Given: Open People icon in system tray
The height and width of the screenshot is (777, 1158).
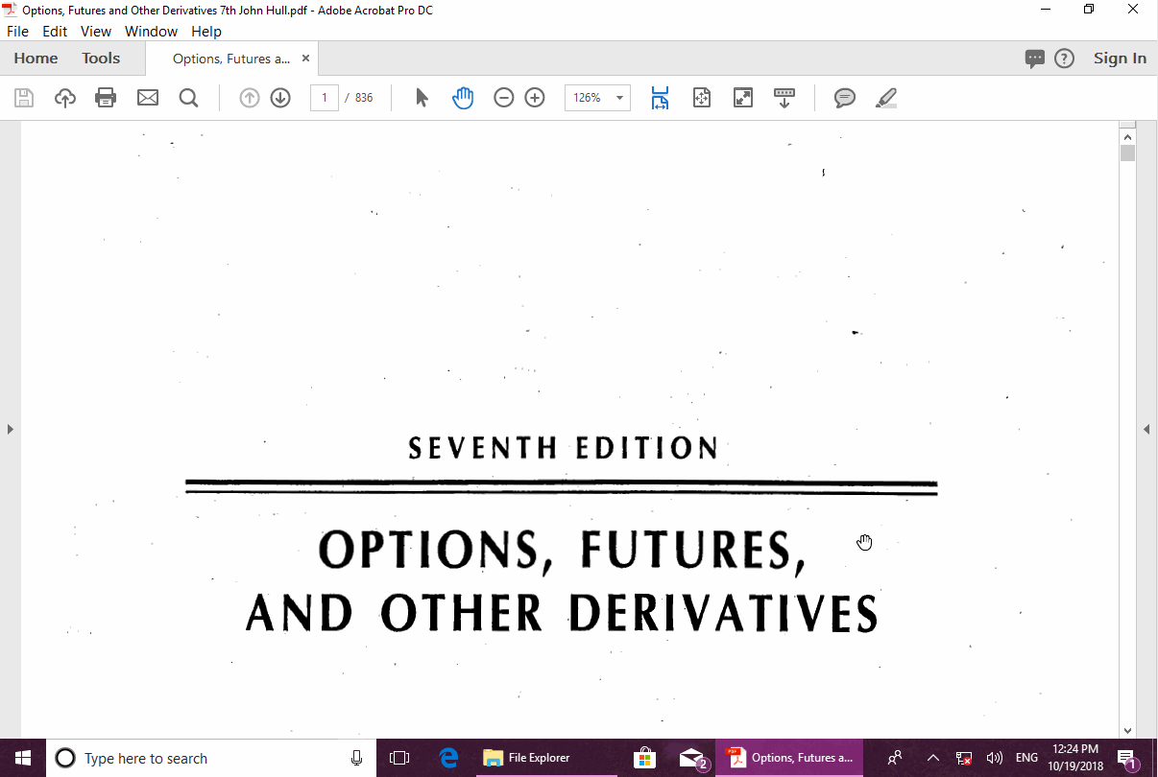Looking at the screenshot, I should 895,758.
